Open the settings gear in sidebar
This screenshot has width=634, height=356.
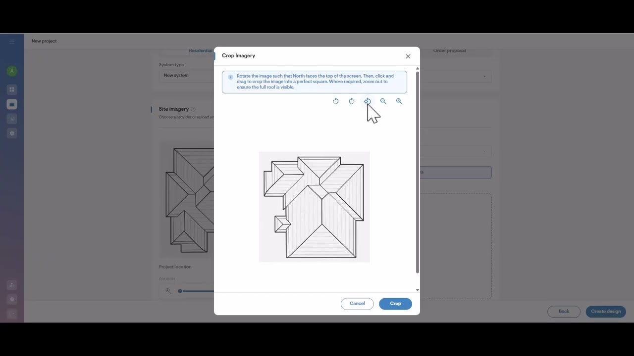pyautogui.click(x=12, y=133)
